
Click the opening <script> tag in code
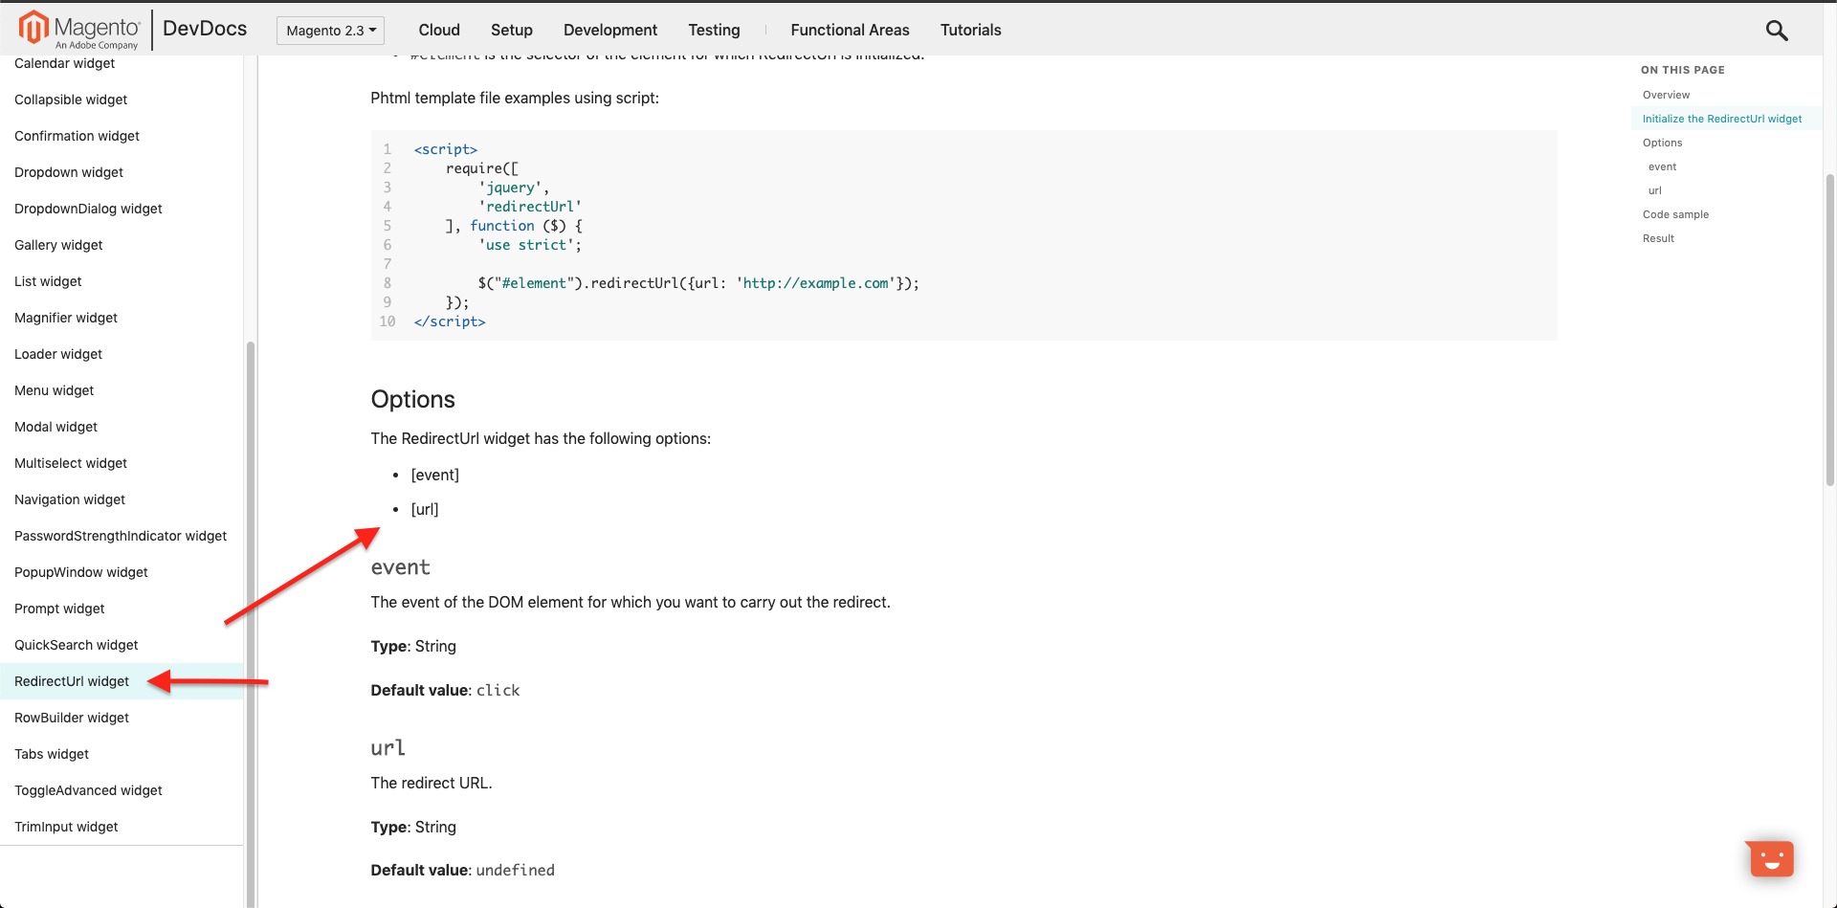(x=446, y=149)
